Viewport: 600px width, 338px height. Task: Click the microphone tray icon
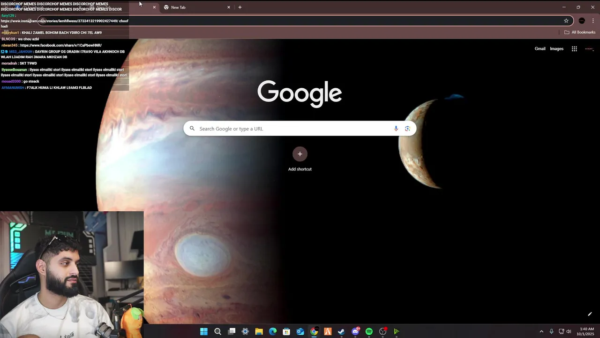coord(551,331)
